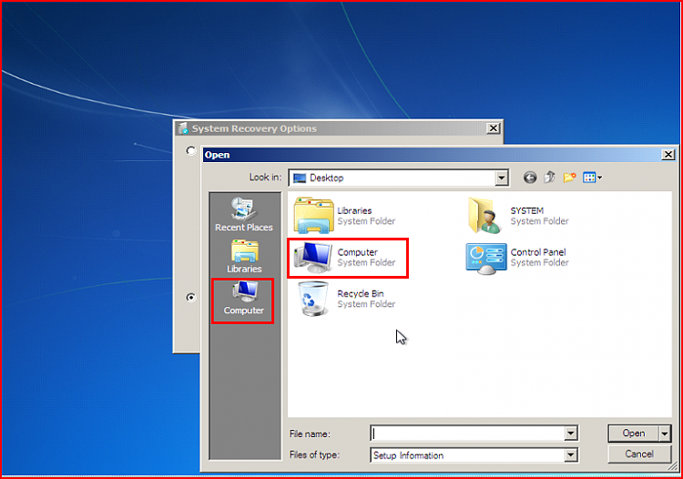Click into the File name text field
Screen dimensions: 683x479
[x=467, y=433]
